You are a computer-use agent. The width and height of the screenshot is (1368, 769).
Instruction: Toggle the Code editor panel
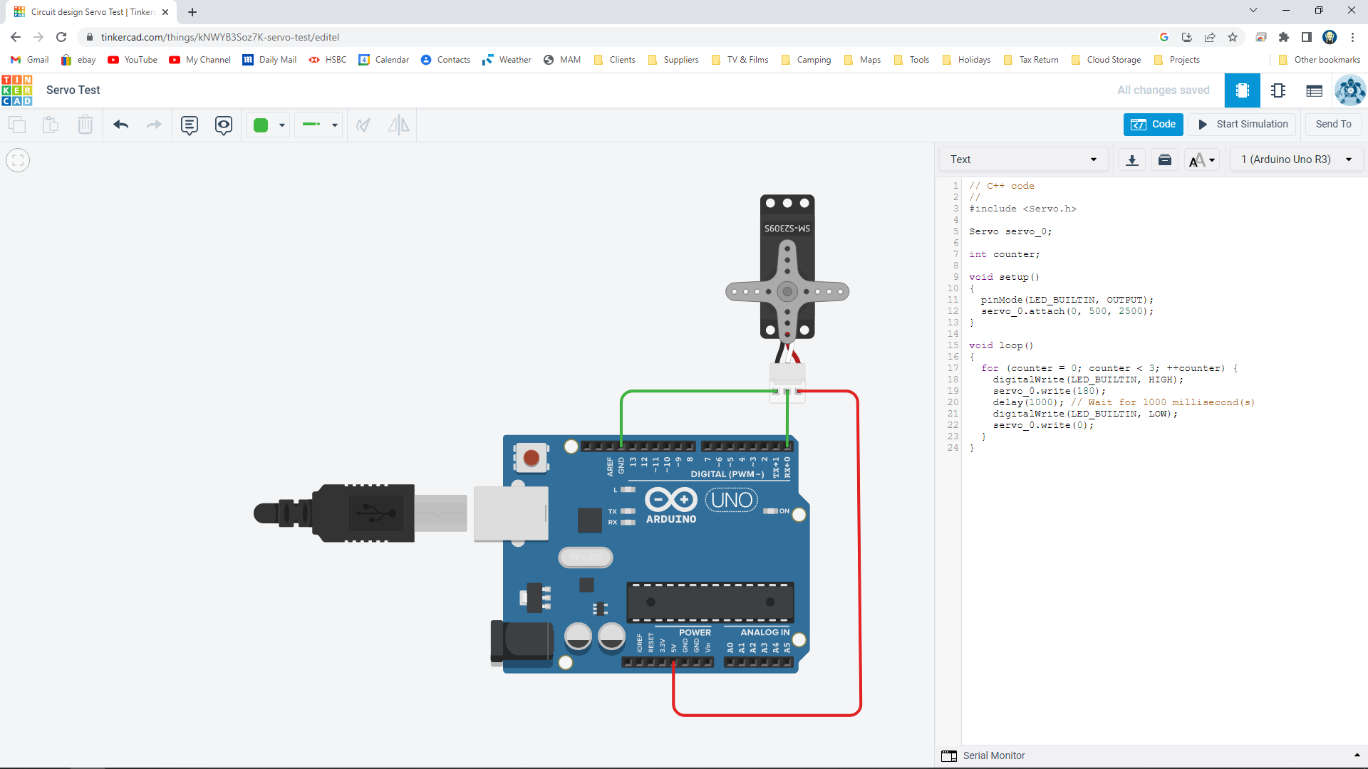pyautogui.click(x=1153, y=124)
